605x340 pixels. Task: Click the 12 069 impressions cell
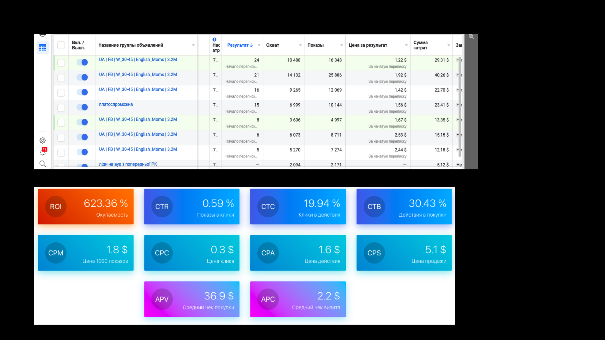[x=335, y=90]
